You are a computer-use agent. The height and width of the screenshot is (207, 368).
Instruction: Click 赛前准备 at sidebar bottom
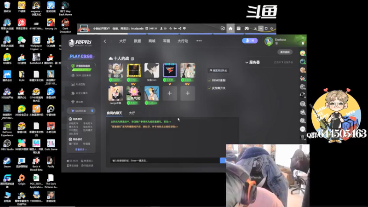(x=73, y=166)
